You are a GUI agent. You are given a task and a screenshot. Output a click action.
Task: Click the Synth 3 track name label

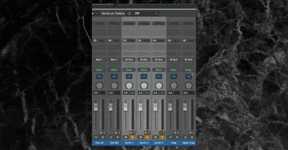[x=159, y=143]
